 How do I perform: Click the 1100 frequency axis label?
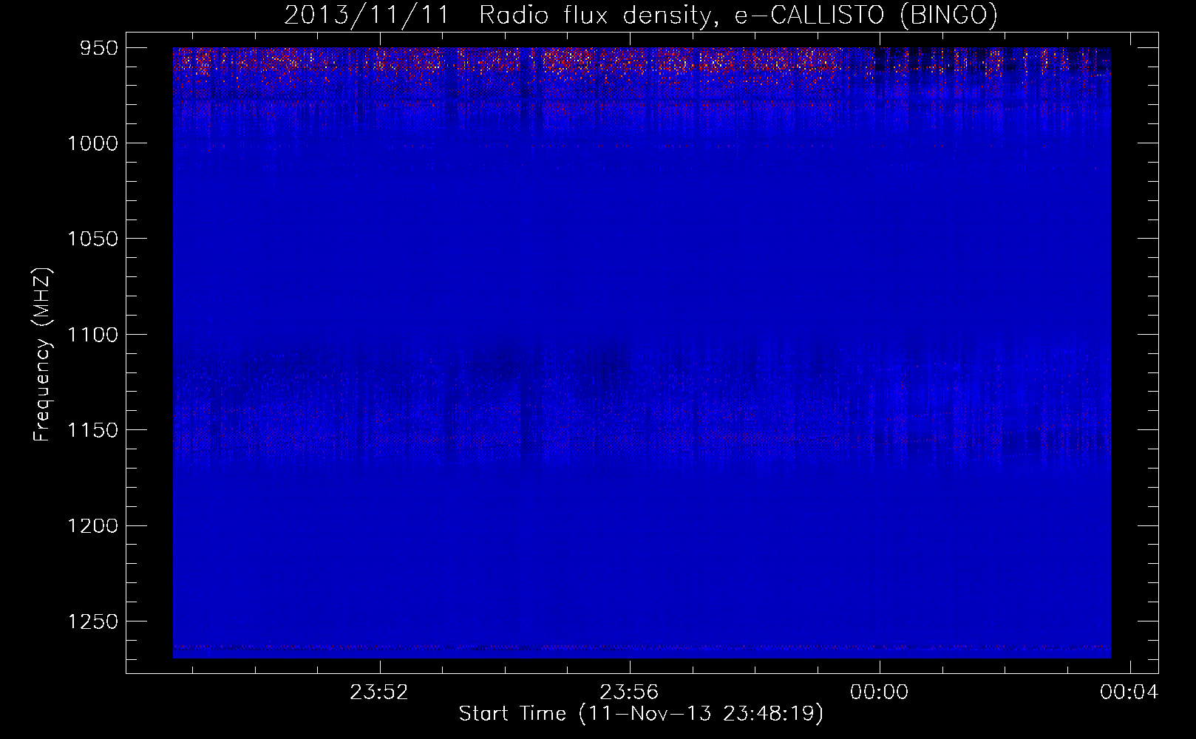(x=92, y=335)
